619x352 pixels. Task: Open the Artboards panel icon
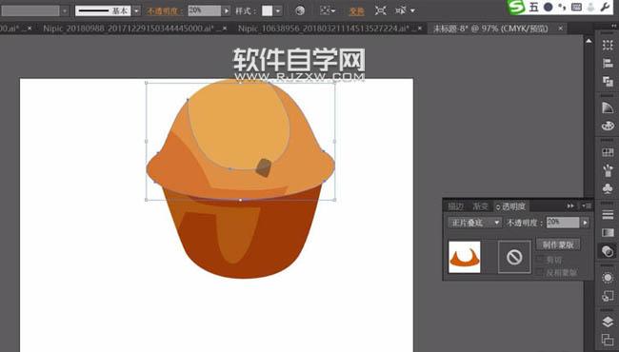click(x=608, y=340)
